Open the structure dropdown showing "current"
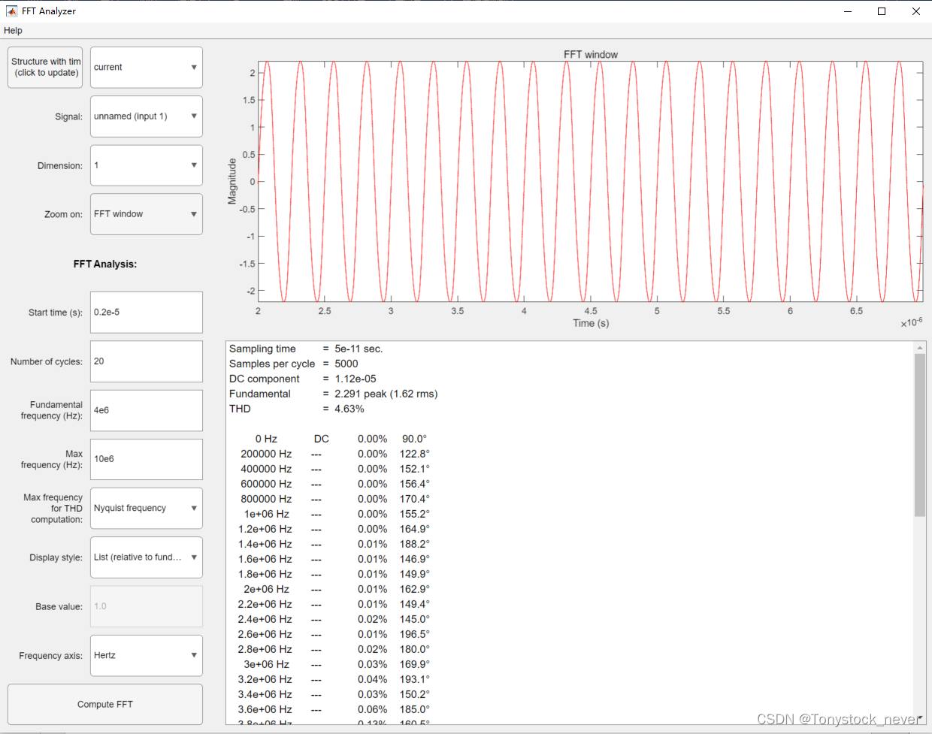 coord(146,67)
